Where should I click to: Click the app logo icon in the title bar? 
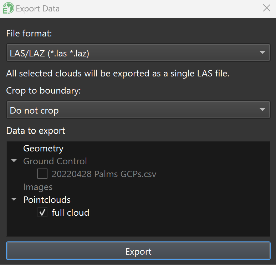click(x=8, y=8)
